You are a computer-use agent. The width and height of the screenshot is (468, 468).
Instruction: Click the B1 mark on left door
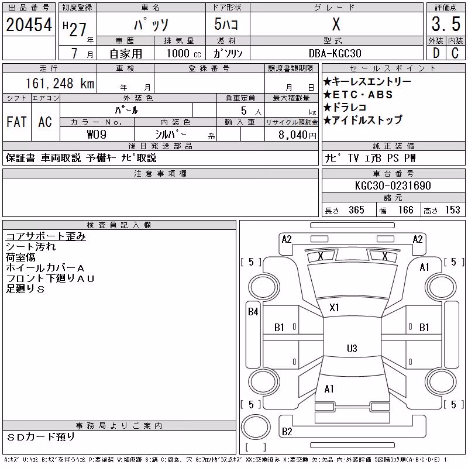point(279,328)
